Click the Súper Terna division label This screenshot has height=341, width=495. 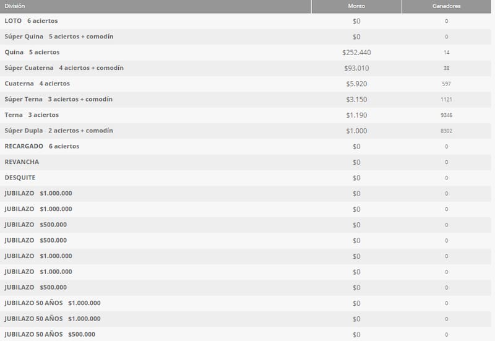tap(58, 100)
